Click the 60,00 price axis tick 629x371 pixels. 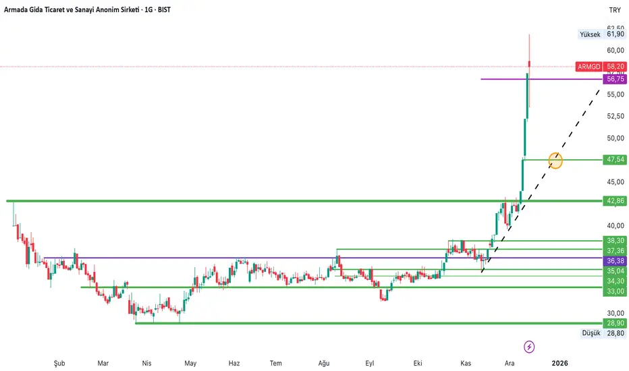(616, 51)
